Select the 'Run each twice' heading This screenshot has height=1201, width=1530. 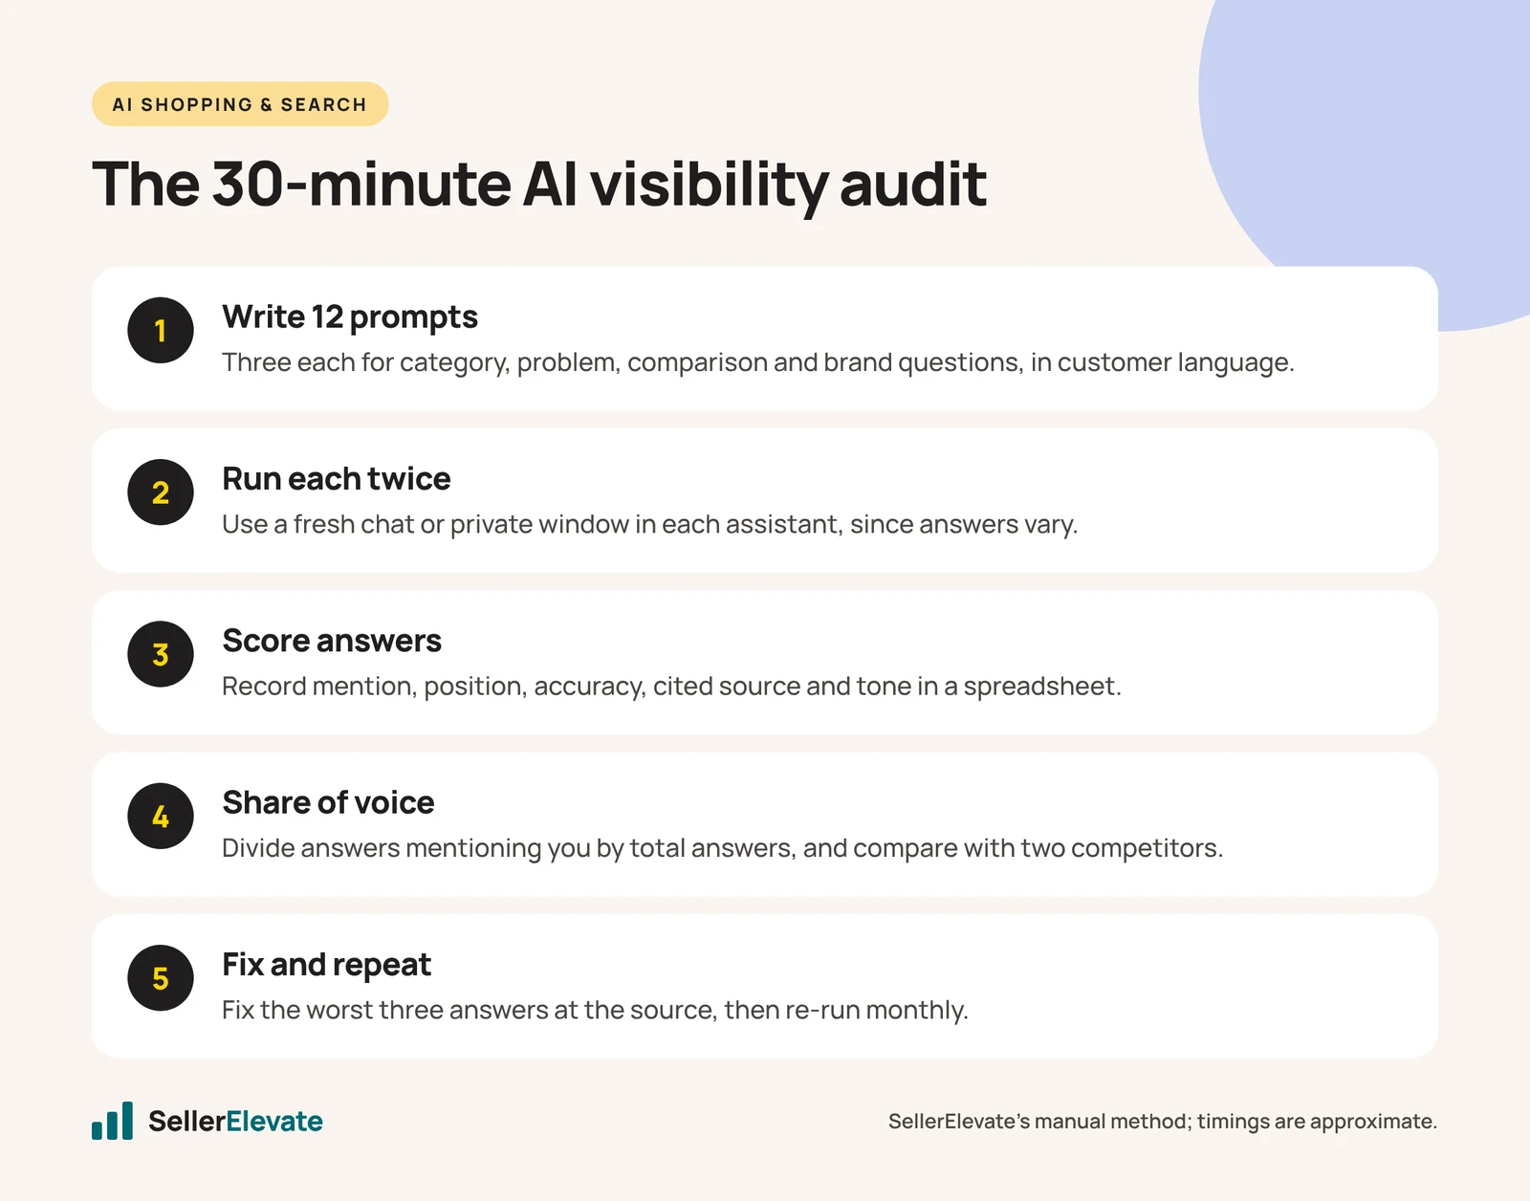coord(337,478)
